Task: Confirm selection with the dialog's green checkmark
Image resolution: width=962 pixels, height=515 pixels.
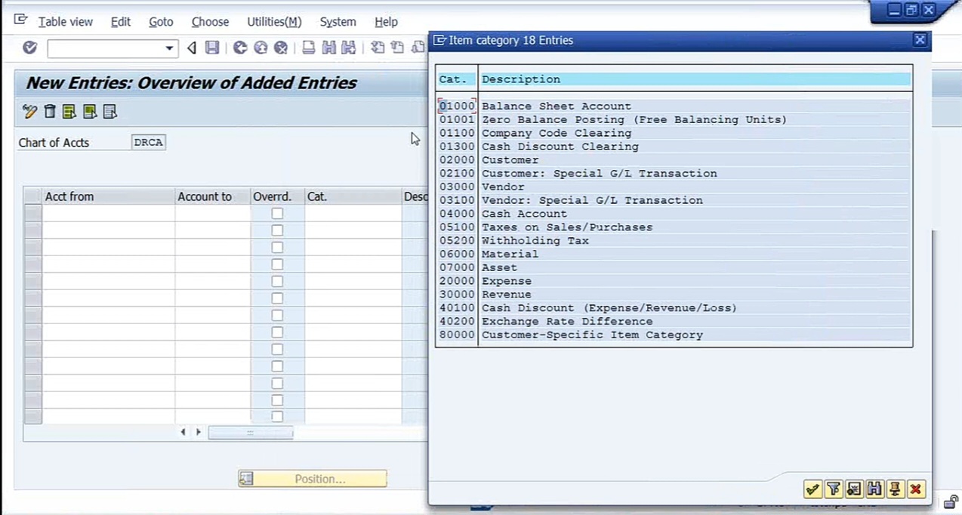Action: coord(812,489)
